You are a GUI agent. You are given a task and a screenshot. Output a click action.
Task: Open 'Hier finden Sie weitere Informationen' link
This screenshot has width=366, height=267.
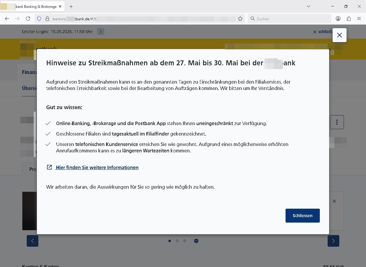point(97,167)
